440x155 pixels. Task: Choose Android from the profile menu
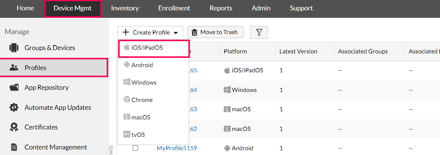142,65
